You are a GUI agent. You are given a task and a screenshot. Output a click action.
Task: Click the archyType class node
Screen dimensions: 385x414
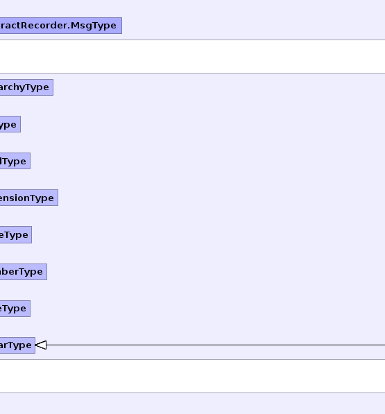click(26, 87)
